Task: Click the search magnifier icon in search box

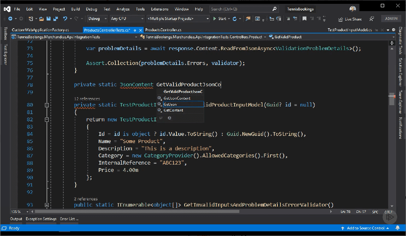Action: (x=274, y=9)
